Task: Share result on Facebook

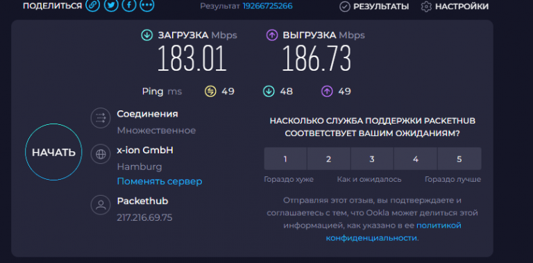Action: pyautogui.click(x=129, y=6)
